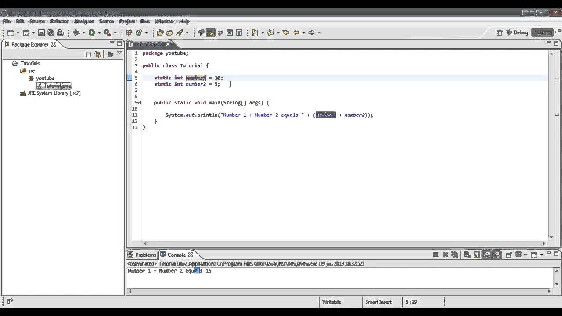
Task: Click the New toolbar icon
Action: pos(10,32)
